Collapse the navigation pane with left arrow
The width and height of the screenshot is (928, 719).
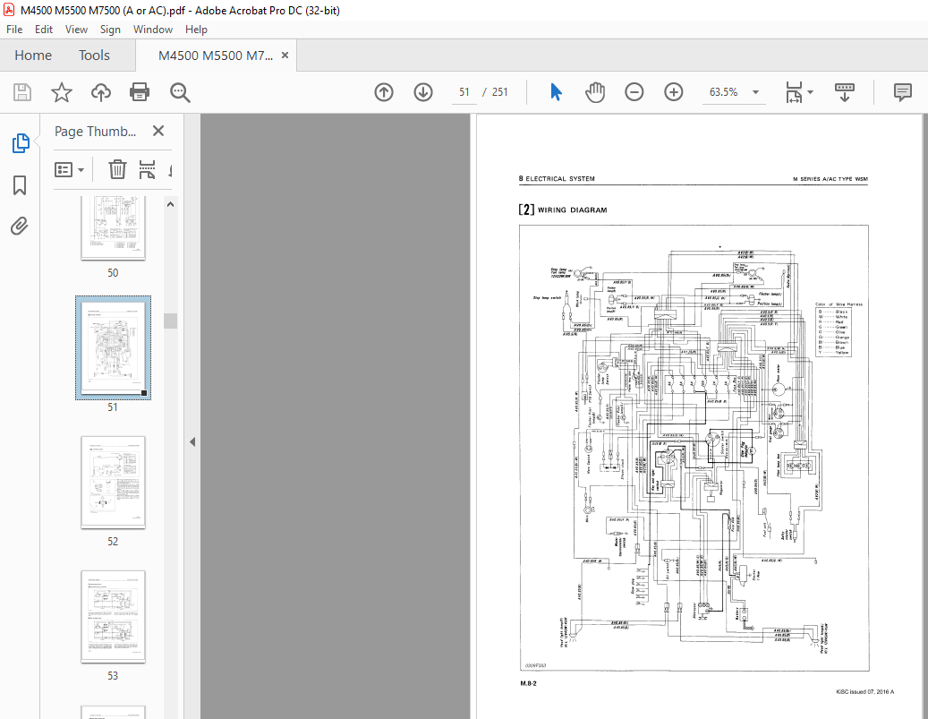192,441
